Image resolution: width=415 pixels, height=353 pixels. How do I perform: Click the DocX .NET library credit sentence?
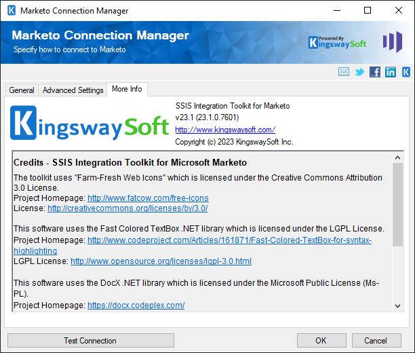[x=197, y=289]
